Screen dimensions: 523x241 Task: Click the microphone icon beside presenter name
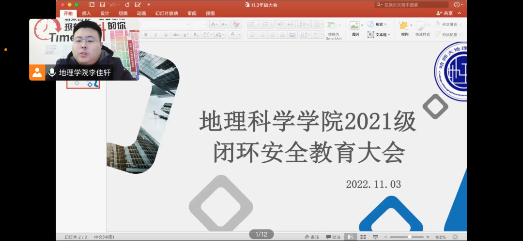coord(52,73)
